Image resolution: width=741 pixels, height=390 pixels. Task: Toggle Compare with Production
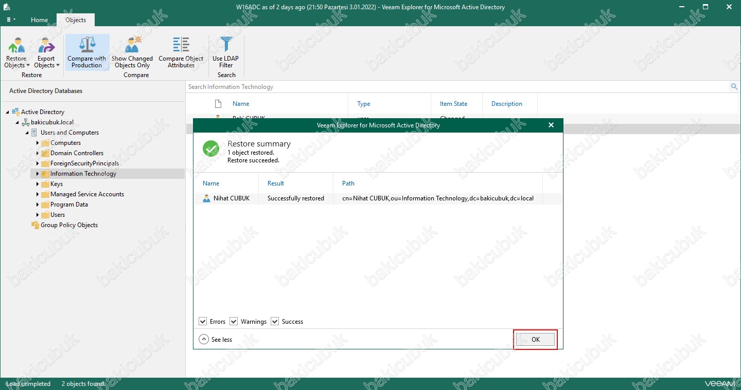[x=87, y=52]
